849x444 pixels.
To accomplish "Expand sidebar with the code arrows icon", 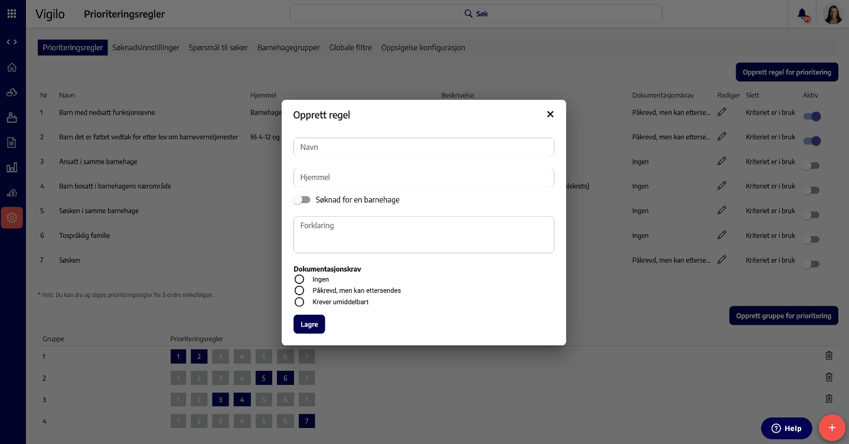I will coord(12,42).
